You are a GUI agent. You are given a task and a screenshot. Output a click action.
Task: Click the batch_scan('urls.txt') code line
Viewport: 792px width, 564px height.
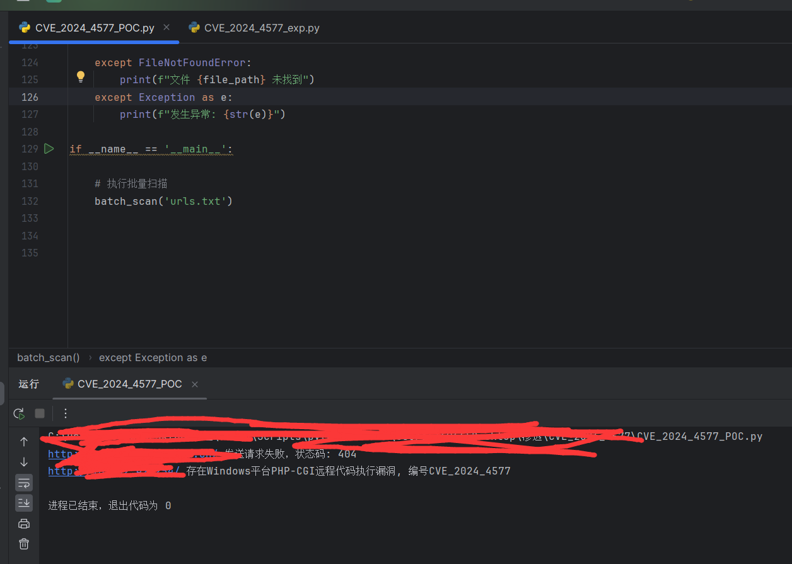164,201
